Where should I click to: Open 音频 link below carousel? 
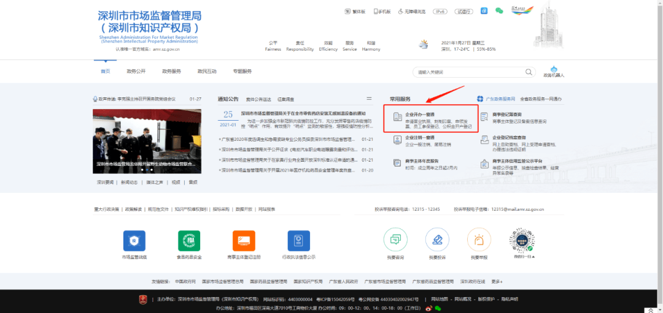(193, 183)
